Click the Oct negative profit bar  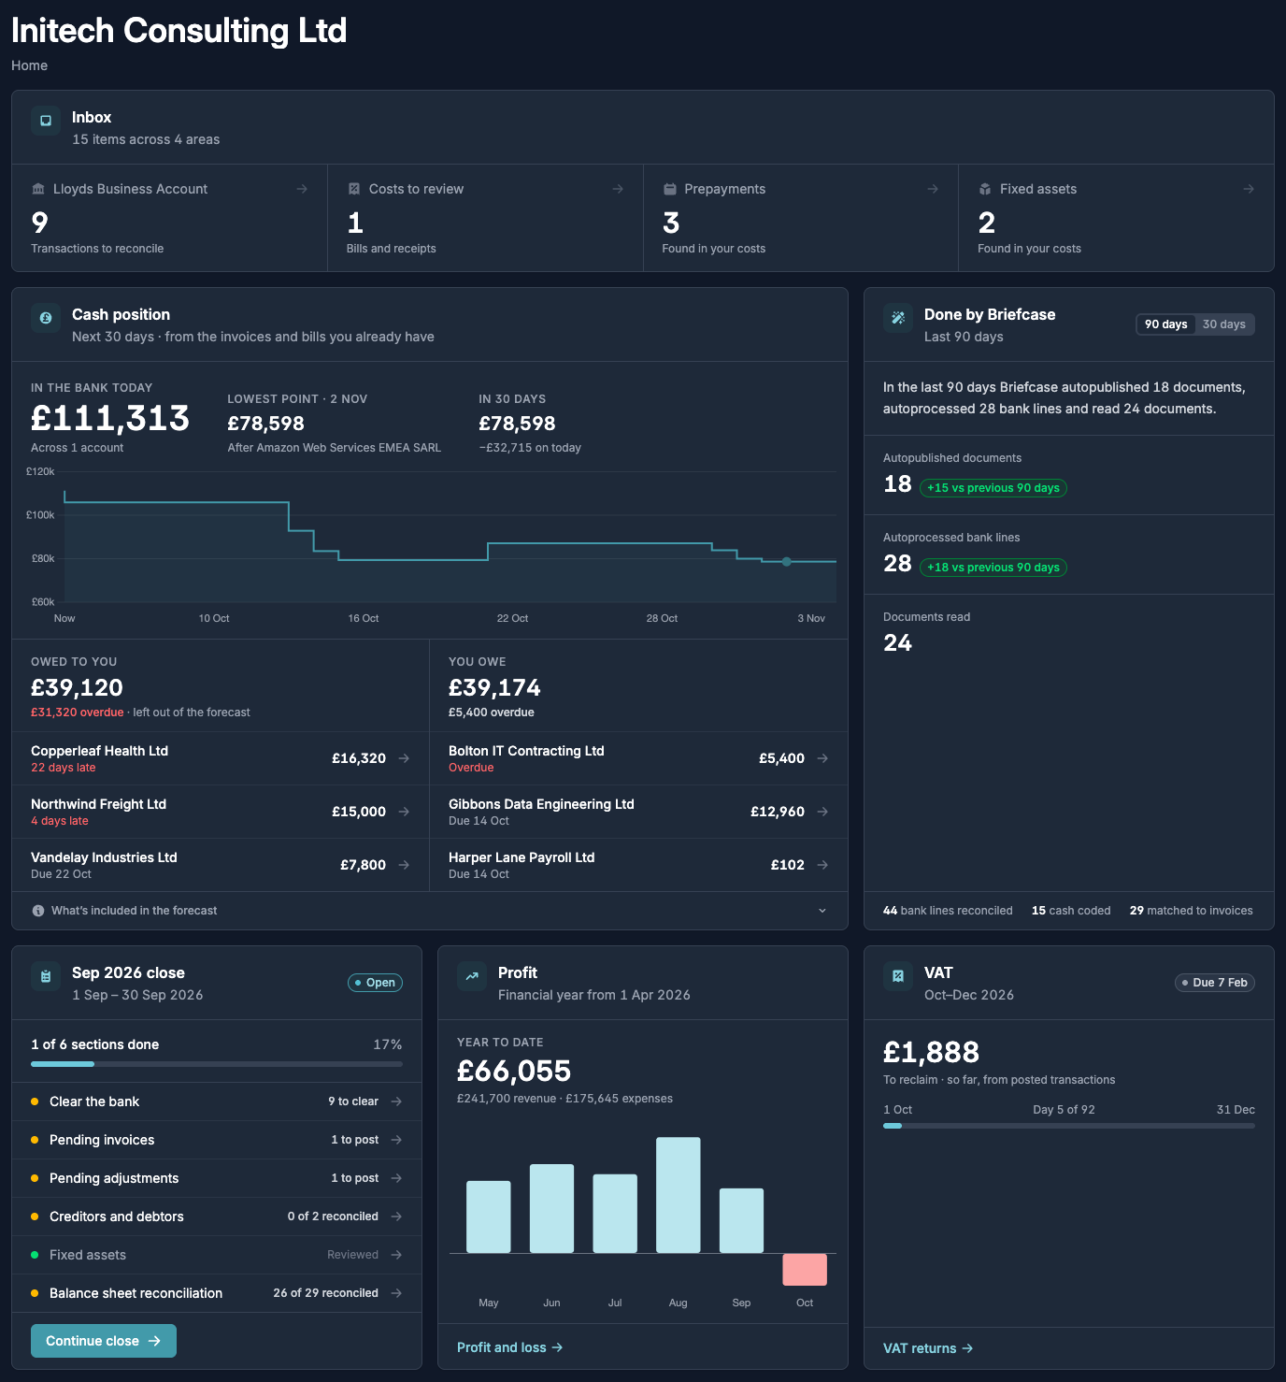tap(805, 1270)
